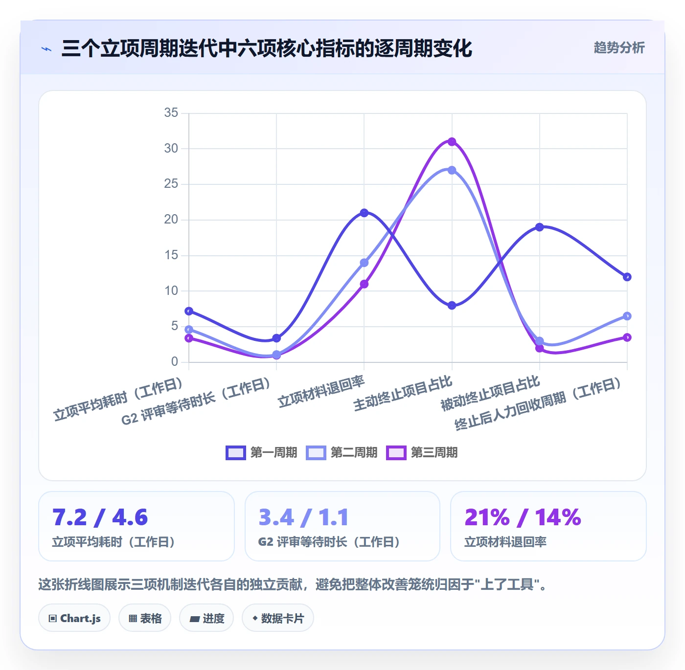
Task: Select the Chart.js tag chip
Action: pos(74,618)
